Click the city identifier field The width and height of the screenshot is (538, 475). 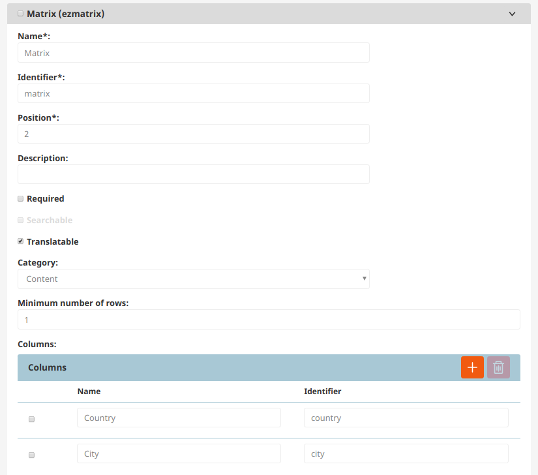(x=406, y=453)
